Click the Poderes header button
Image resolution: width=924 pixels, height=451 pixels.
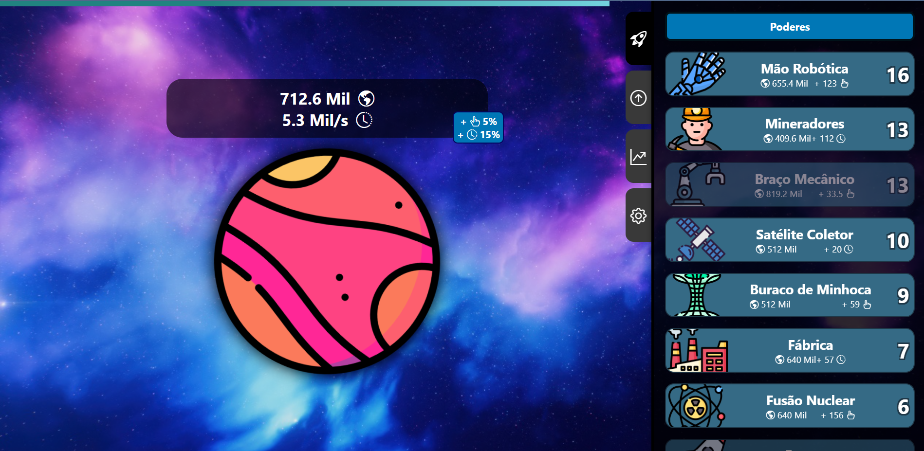[x=790, y=27]
